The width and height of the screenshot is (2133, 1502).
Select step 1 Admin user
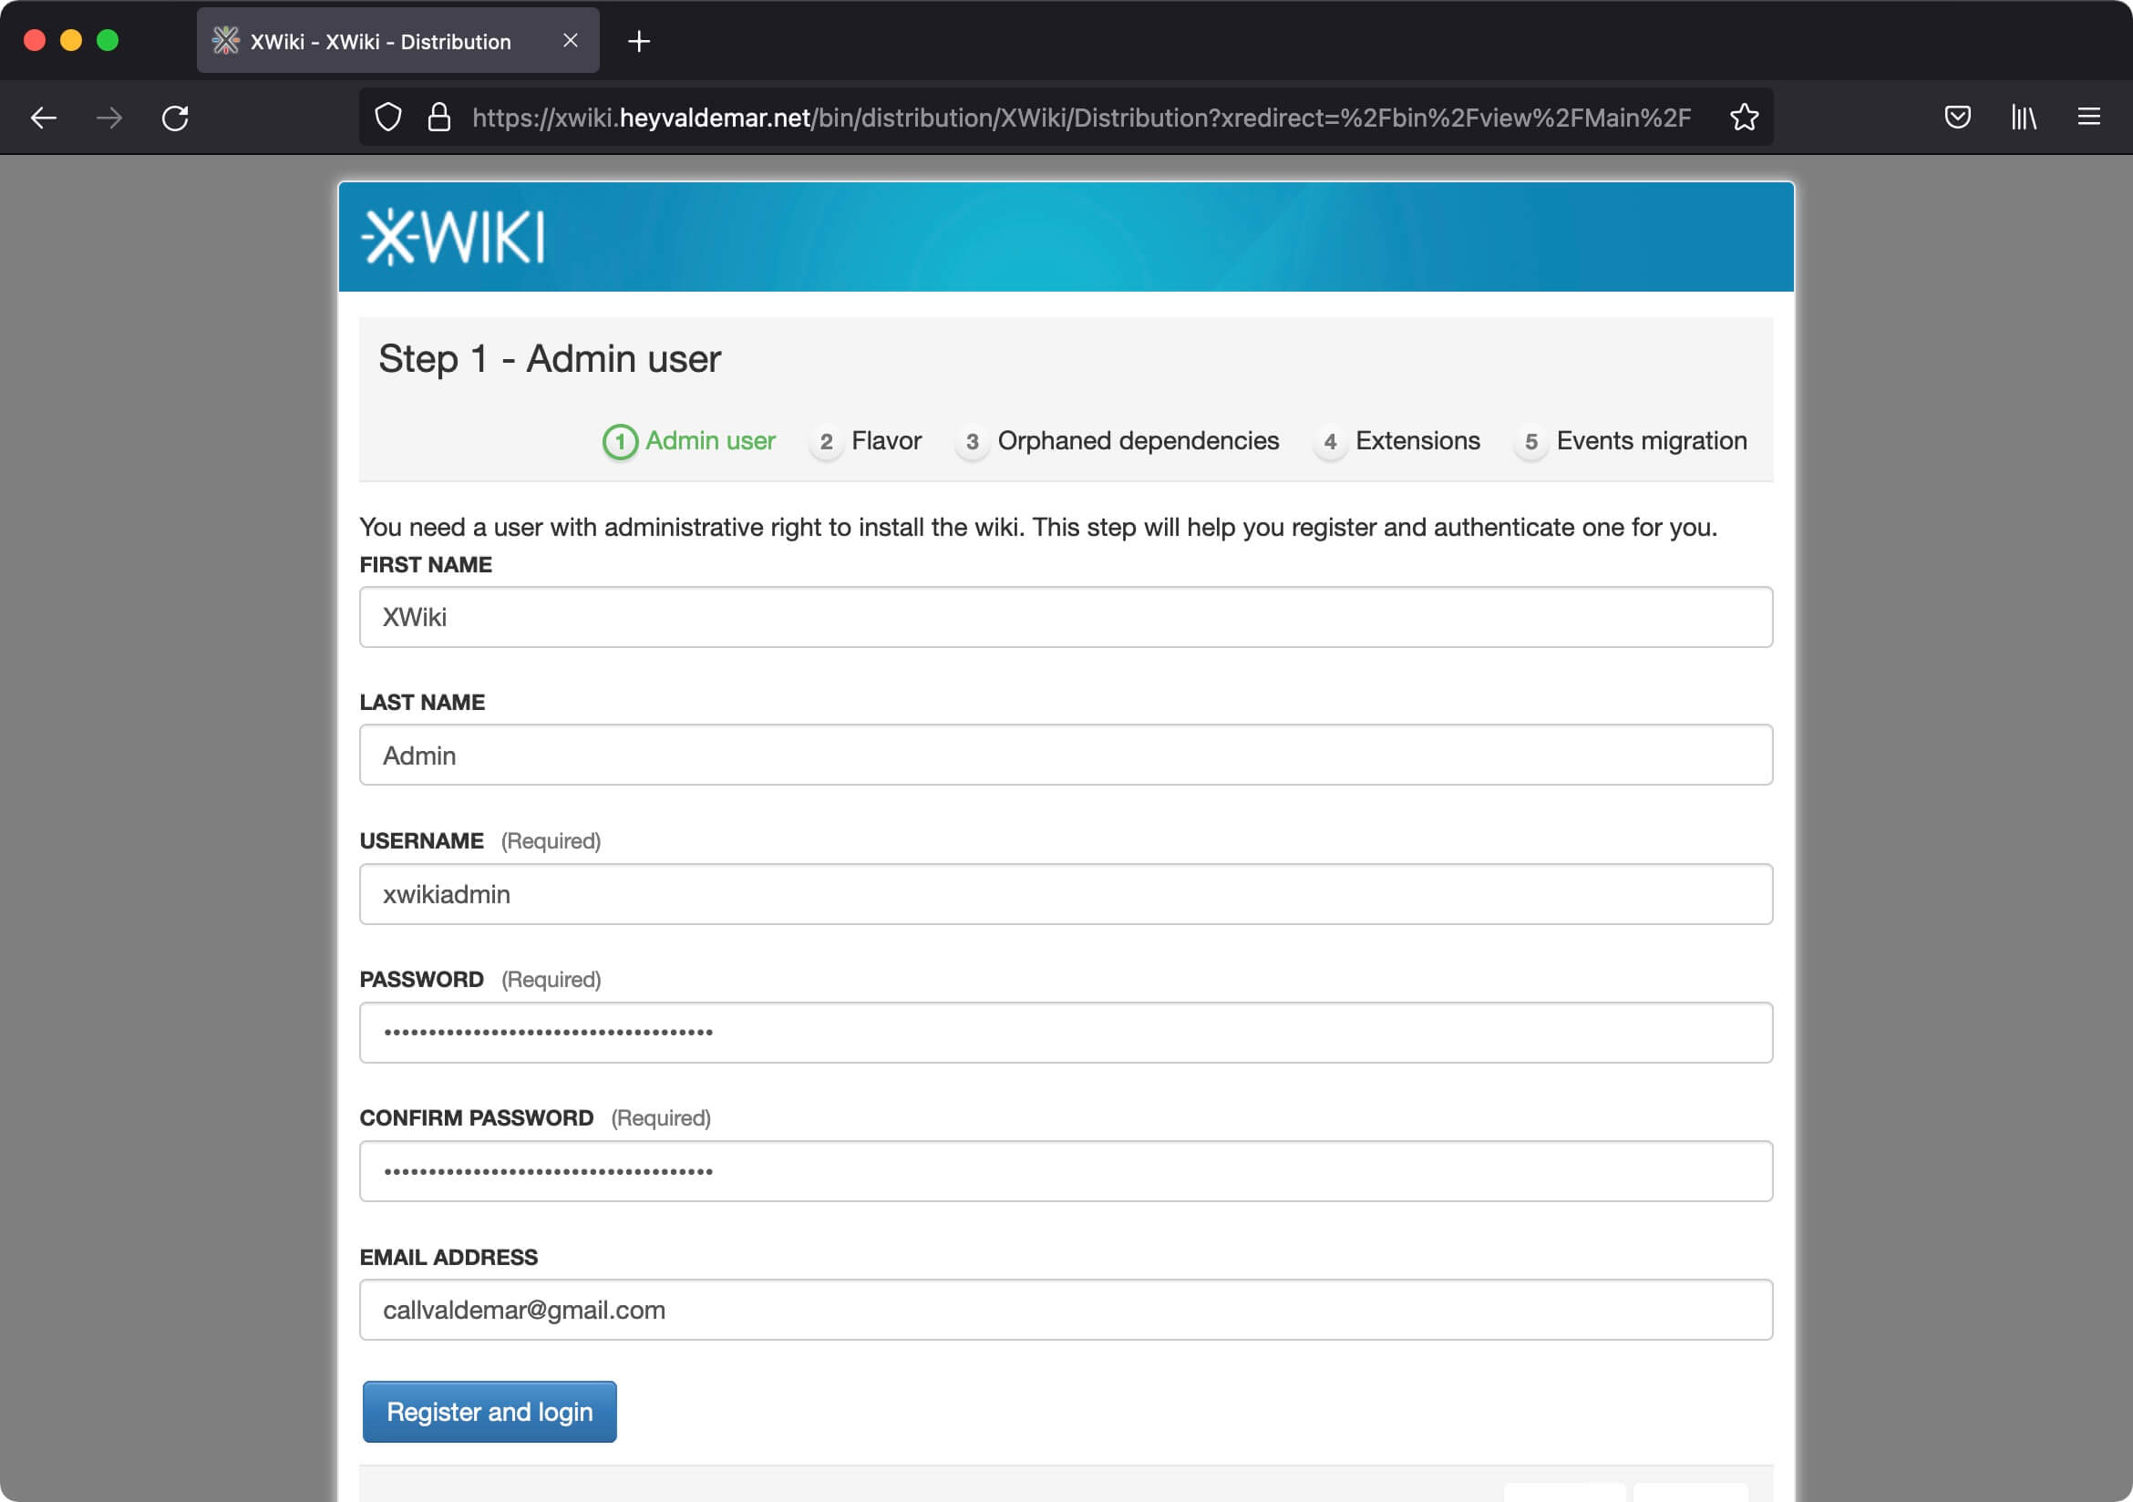(688, 441)
